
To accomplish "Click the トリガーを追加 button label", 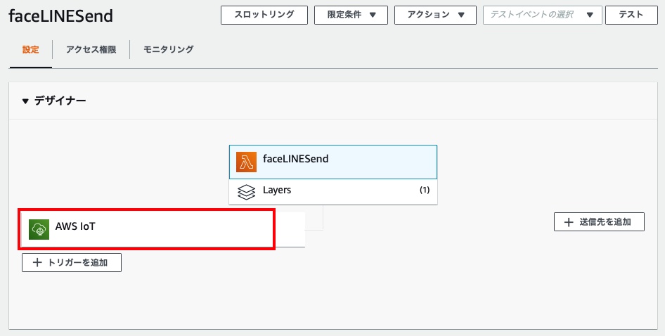I will click(77, 263).
